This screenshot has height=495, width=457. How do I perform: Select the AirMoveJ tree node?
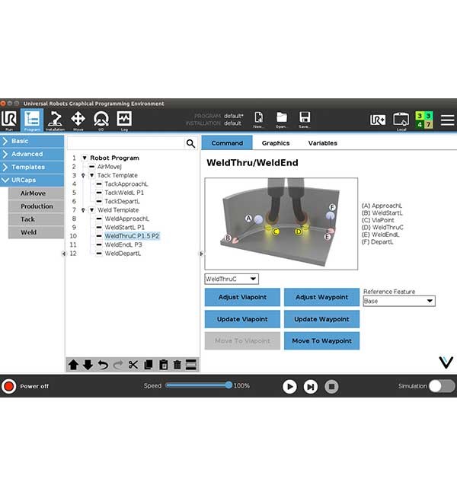pos(109,166)
